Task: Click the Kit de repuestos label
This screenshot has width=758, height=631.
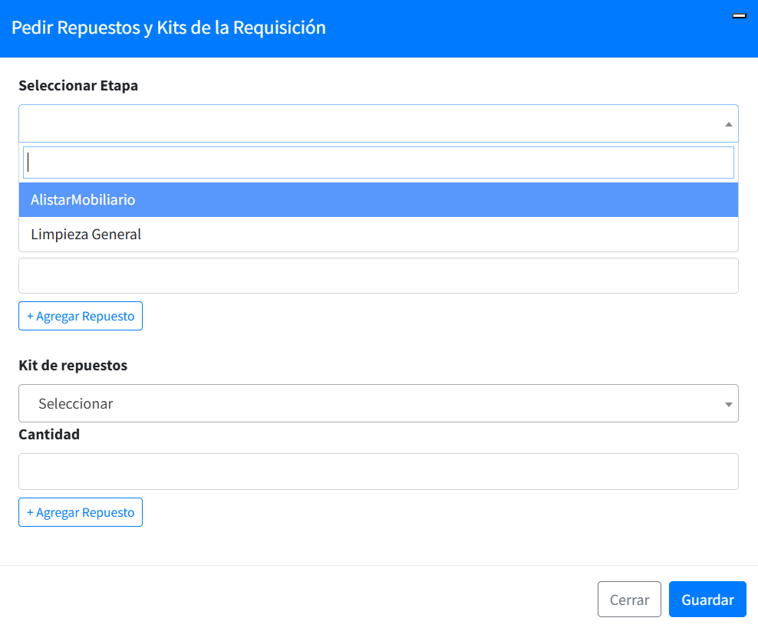Action: click(73, 366)
